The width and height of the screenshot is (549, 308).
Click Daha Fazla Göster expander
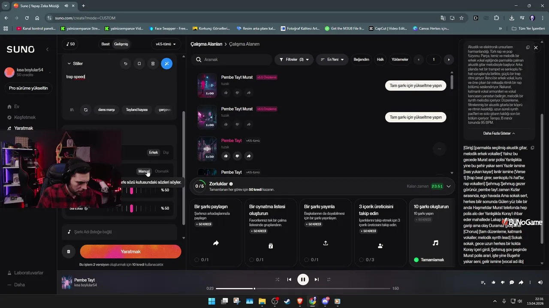point(499,133)
